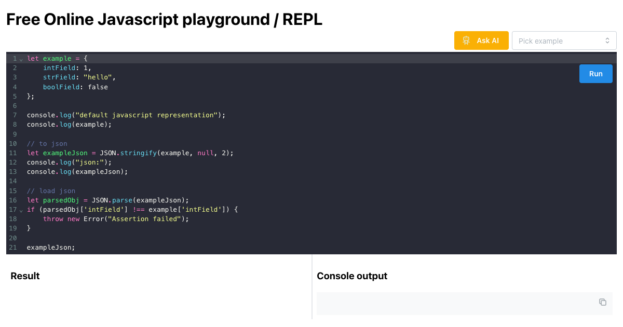Fold the if block on line 17
The height and width of the screenshot is (327, 623).
pos(21,210)
